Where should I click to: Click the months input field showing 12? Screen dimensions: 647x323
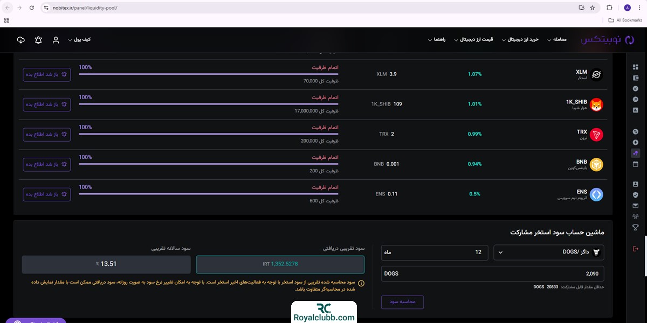point(435,252)
